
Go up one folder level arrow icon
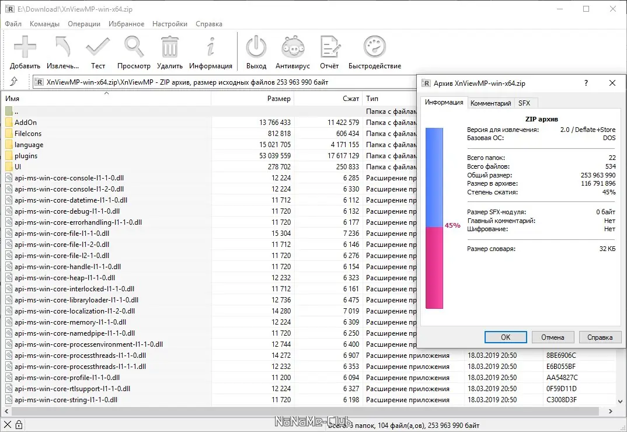pos(14,82)
